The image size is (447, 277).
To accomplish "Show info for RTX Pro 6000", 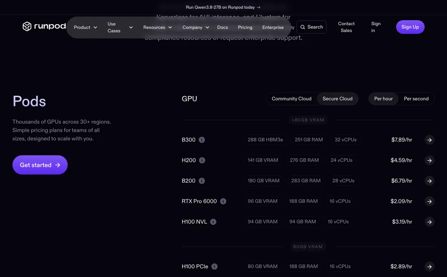I will pos(223,201).
